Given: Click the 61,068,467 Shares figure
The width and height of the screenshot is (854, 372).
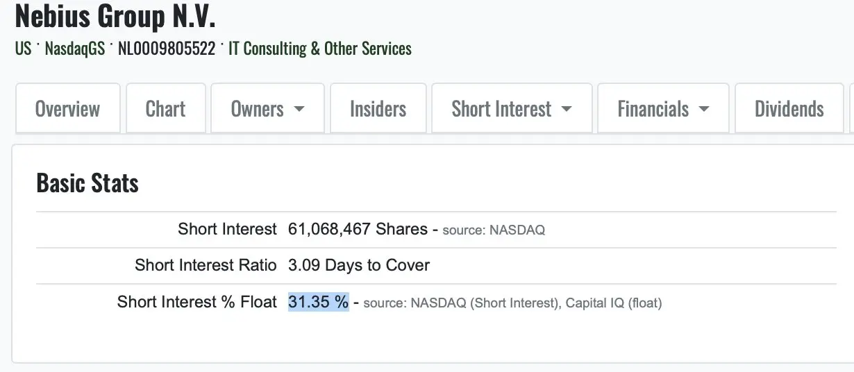Looking at the screenshot, I should tap(358, 229).
